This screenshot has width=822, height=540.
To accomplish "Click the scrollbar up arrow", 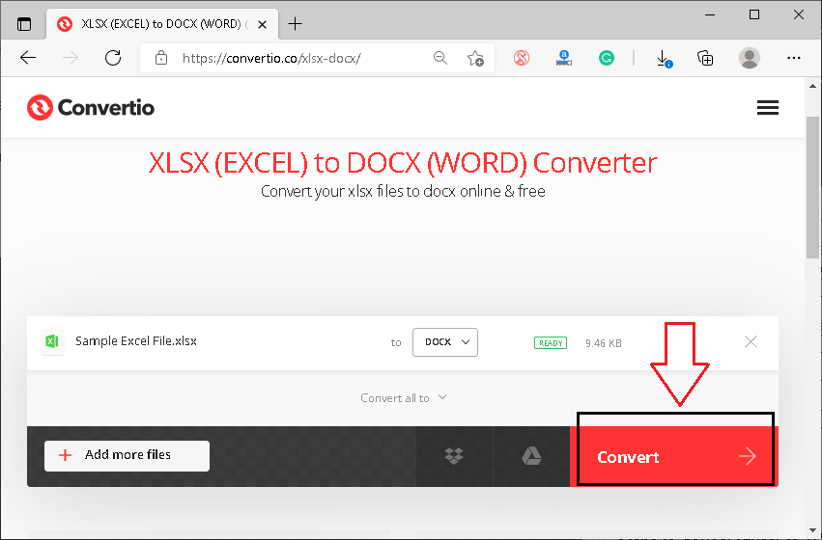I will [812, 87].
